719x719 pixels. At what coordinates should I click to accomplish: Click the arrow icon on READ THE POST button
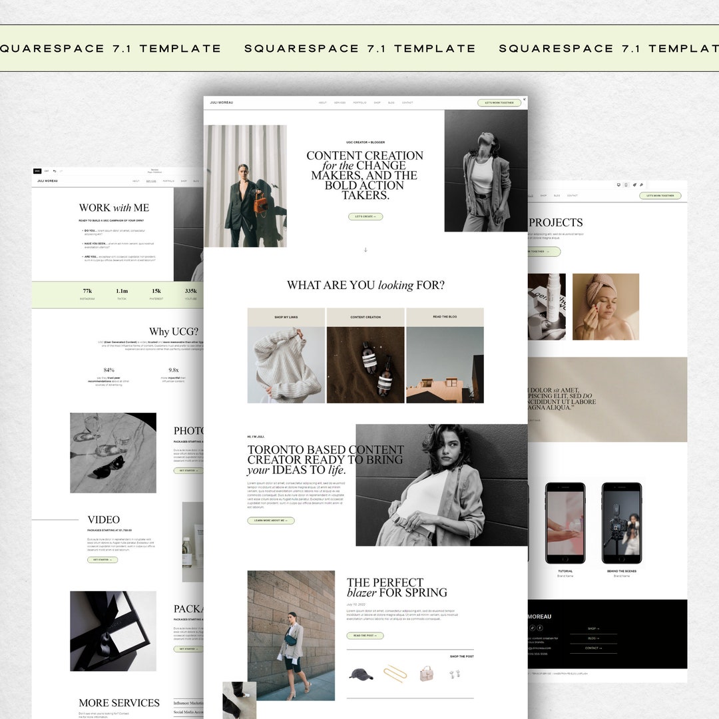tap(376, 636)
